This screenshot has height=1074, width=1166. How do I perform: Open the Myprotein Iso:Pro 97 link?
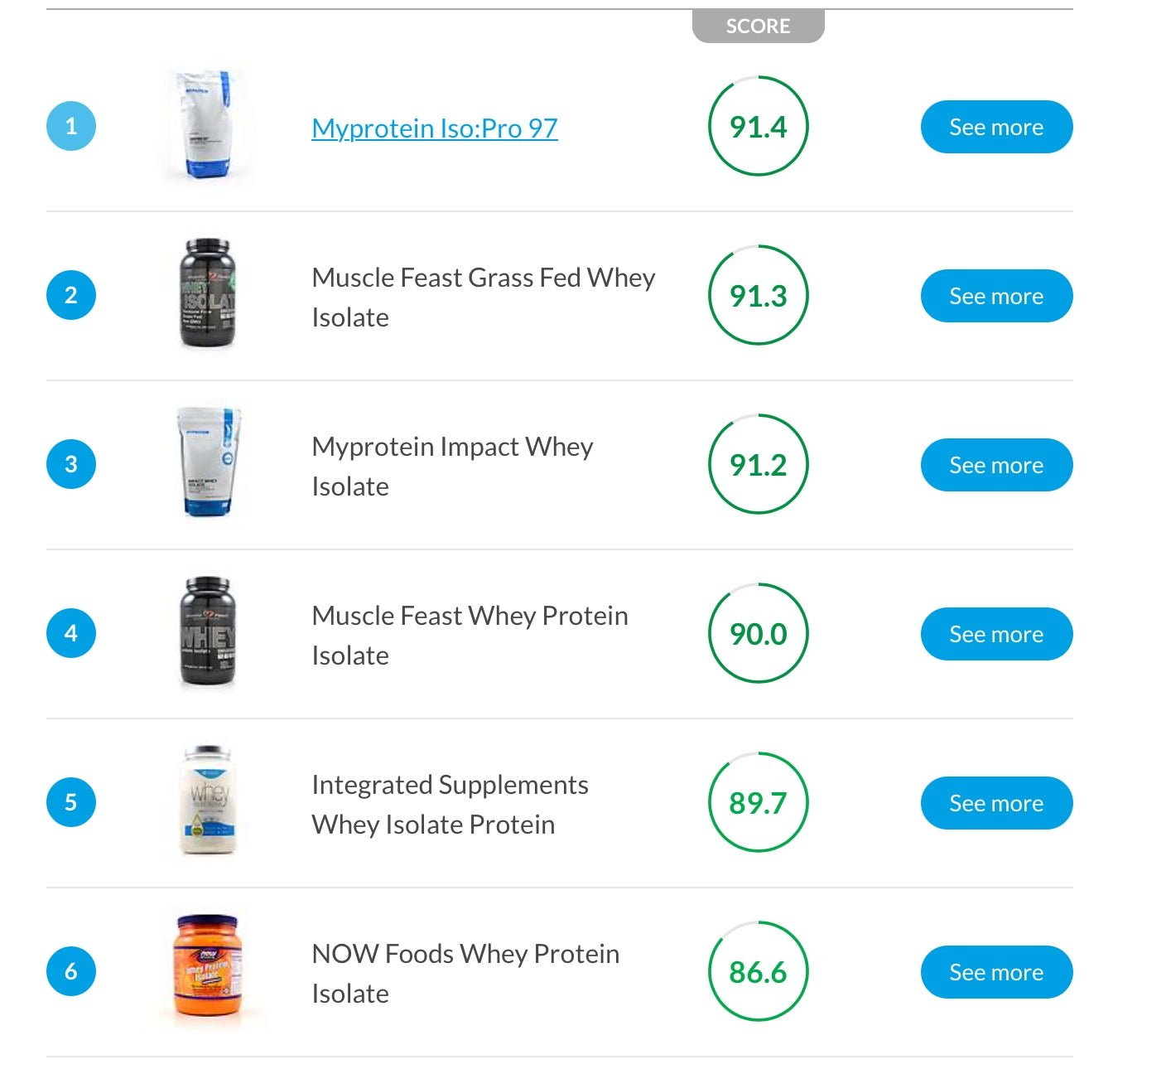click(435, 128)
